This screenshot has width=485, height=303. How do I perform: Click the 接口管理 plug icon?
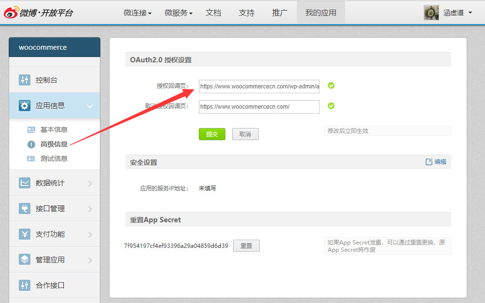point(25,208)
